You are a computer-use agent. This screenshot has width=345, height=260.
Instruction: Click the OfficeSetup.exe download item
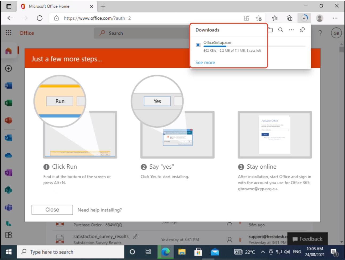250,46
